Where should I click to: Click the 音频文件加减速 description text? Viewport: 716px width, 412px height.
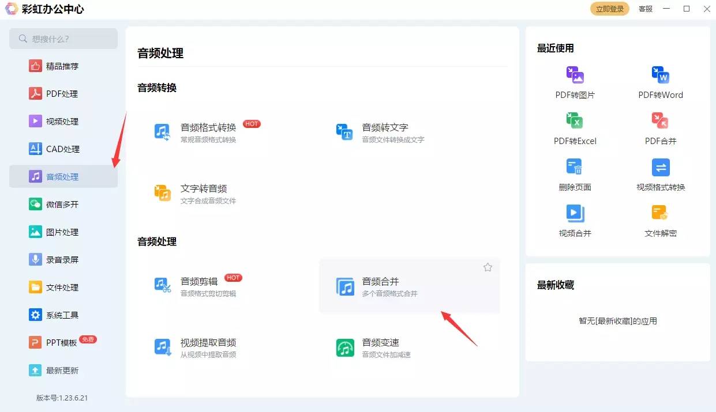coord(386,354)
